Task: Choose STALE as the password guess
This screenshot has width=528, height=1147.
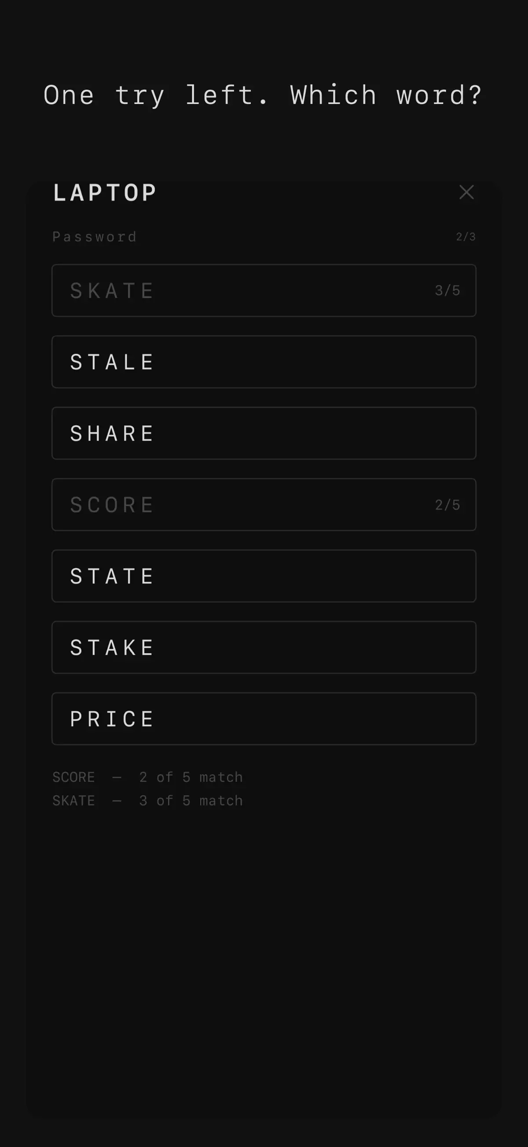Action: (264, 362)
